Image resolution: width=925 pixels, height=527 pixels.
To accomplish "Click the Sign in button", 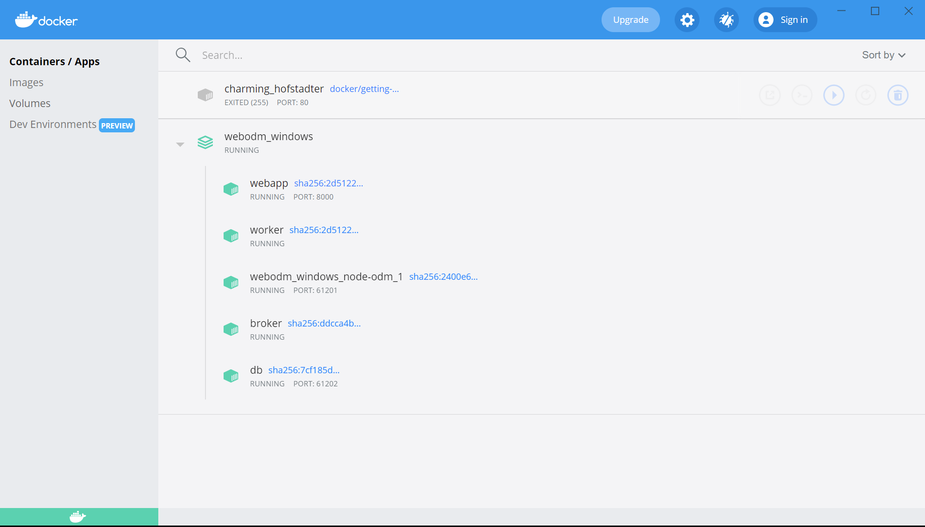I will tap(785, 20).
